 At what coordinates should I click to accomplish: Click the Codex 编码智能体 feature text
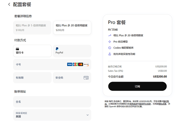click(123, 48)
